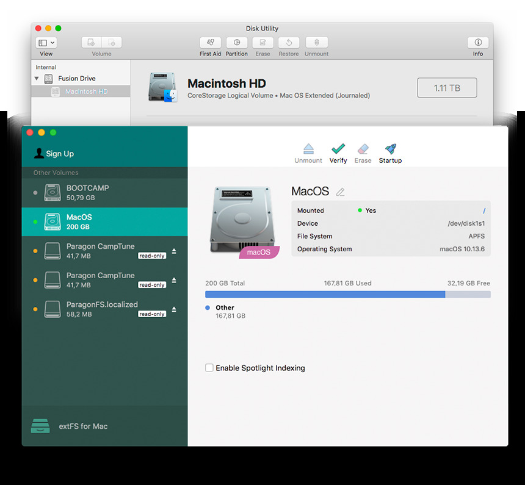Image resolution: width=525 pixels, height=485 pixels.
Task: Enable Spotlight Indexing for MacOS
Action: 209,368
